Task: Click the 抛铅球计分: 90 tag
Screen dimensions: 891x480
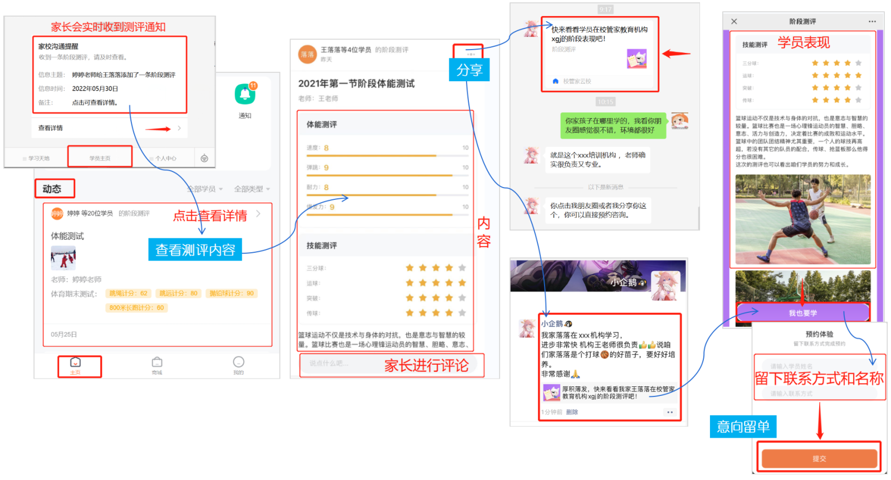Action: pos(232,293)
